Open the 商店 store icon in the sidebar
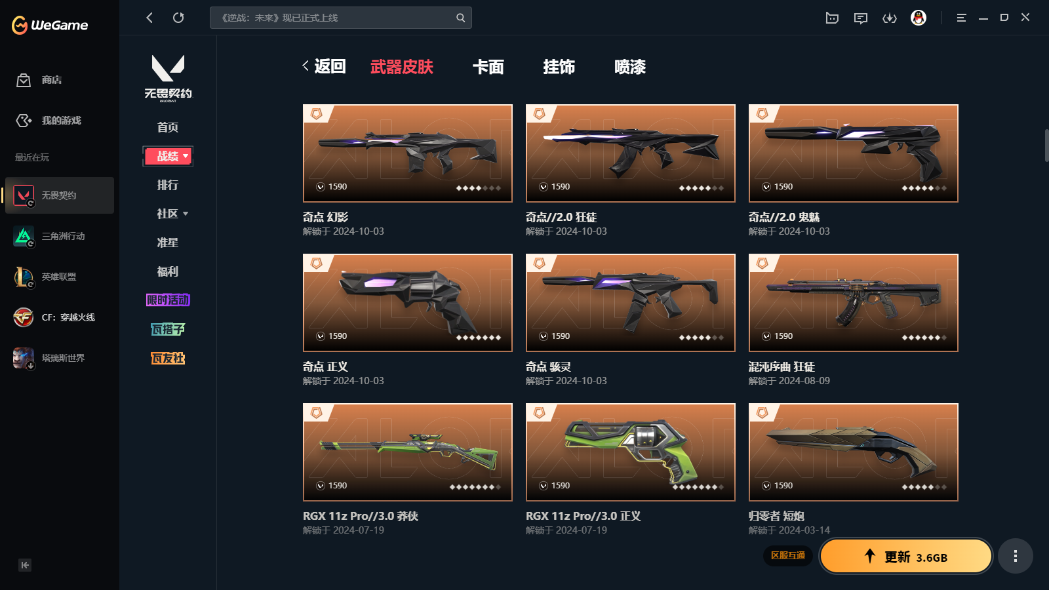 click(24, 80)
